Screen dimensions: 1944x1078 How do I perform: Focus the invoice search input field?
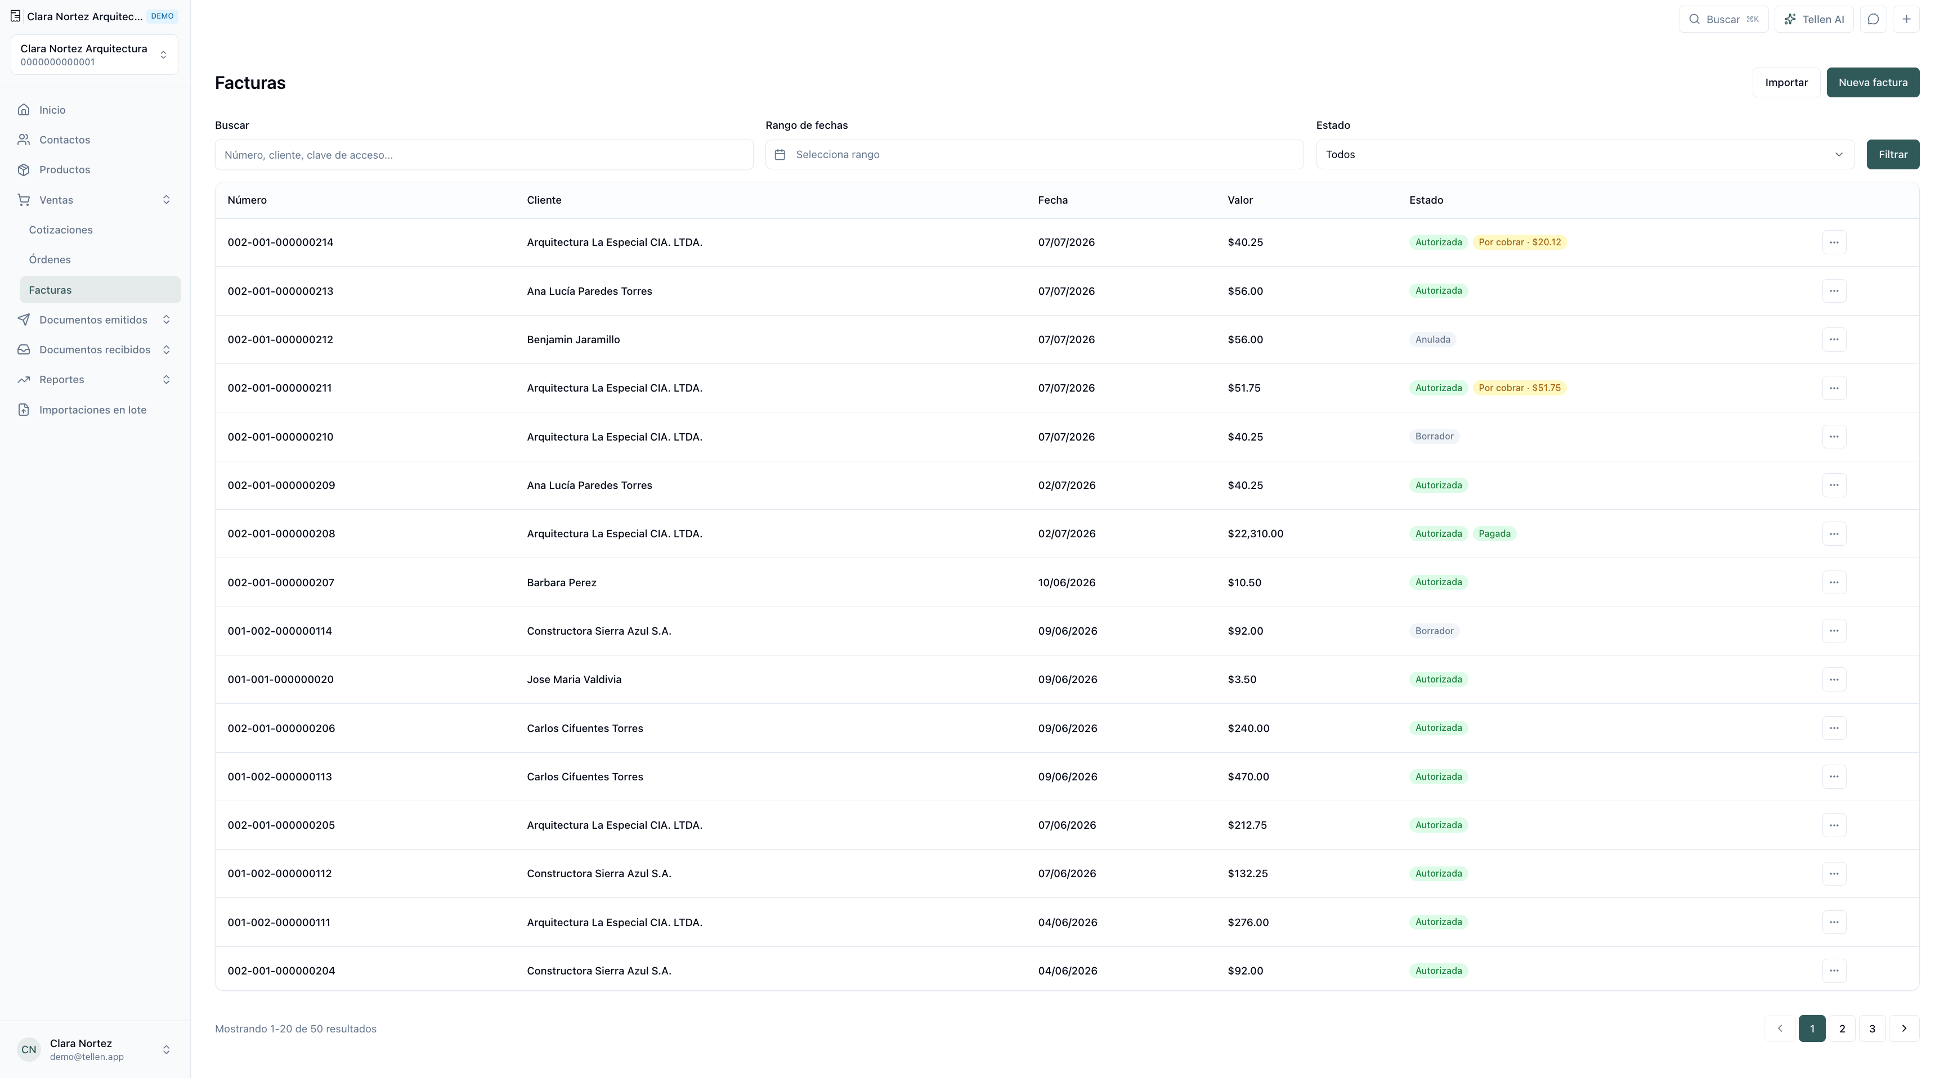tap(483, 155)
